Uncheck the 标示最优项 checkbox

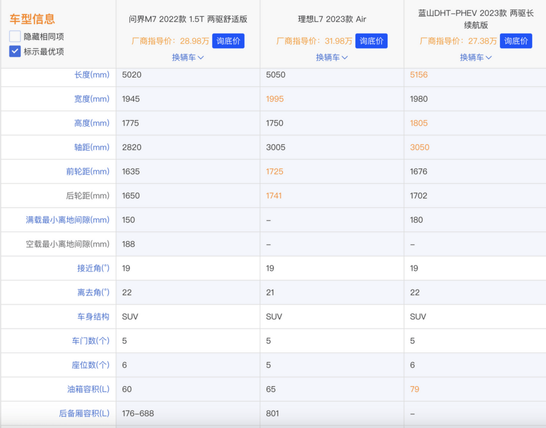point(15,51)
